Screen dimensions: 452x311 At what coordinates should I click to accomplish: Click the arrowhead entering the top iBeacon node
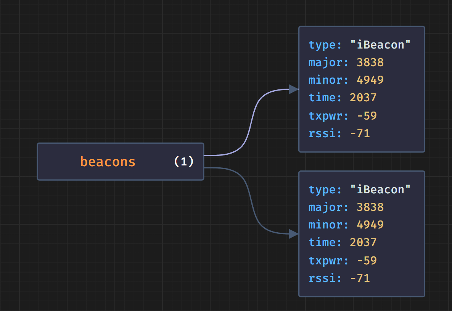(x=293, y=89)
